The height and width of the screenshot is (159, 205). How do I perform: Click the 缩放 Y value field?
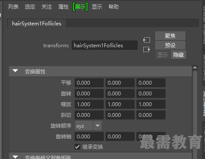(x=120, y=104)
